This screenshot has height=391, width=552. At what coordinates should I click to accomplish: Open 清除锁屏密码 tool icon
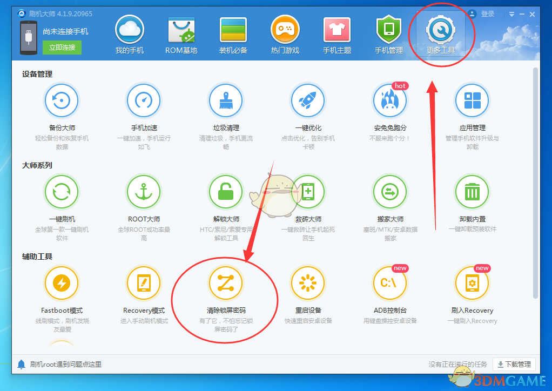coord(226,283)
